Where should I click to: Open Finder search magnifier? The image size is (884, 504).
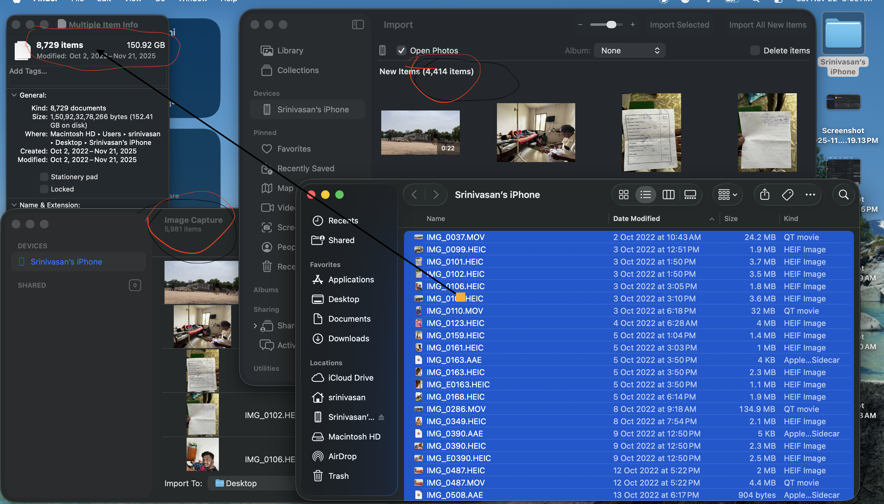(x=843, y=195)
